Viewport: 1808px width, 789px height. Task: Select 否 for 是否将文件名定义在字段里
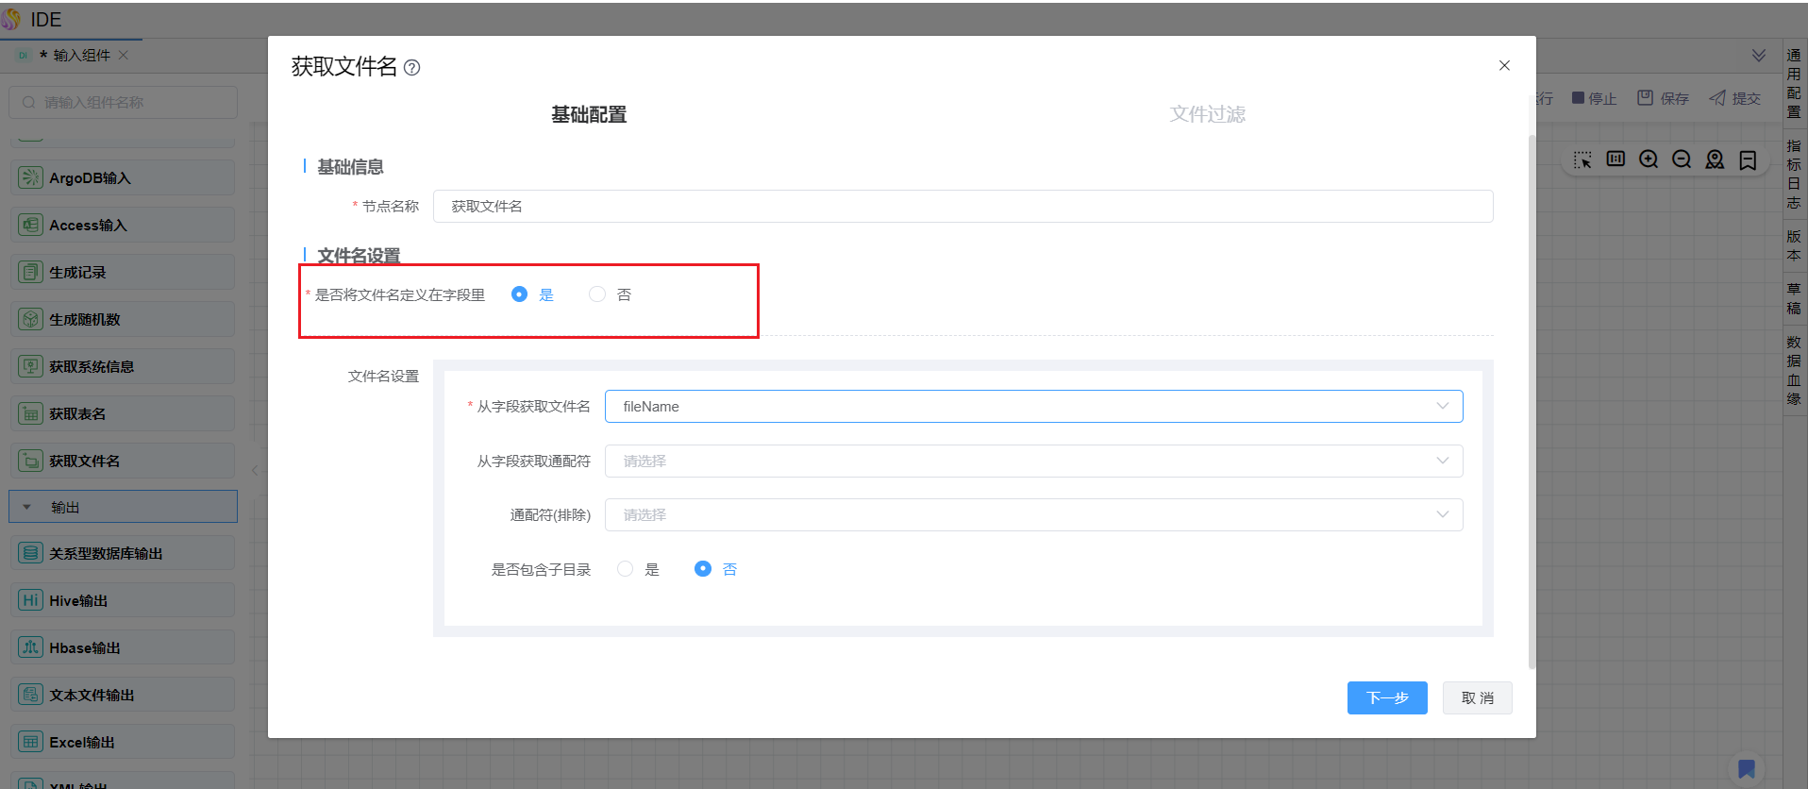pos(597,294)
